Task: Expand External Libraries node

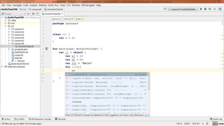Action: tap(2, 67)
